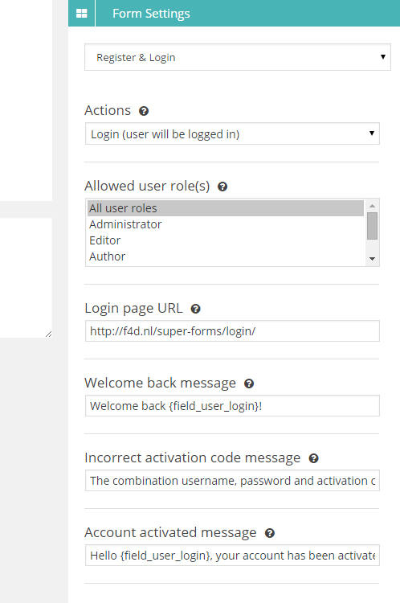This screenshot has height=603, width=400.
Task: Focus the Login page URL field
Action: click(x=232, y=330)
